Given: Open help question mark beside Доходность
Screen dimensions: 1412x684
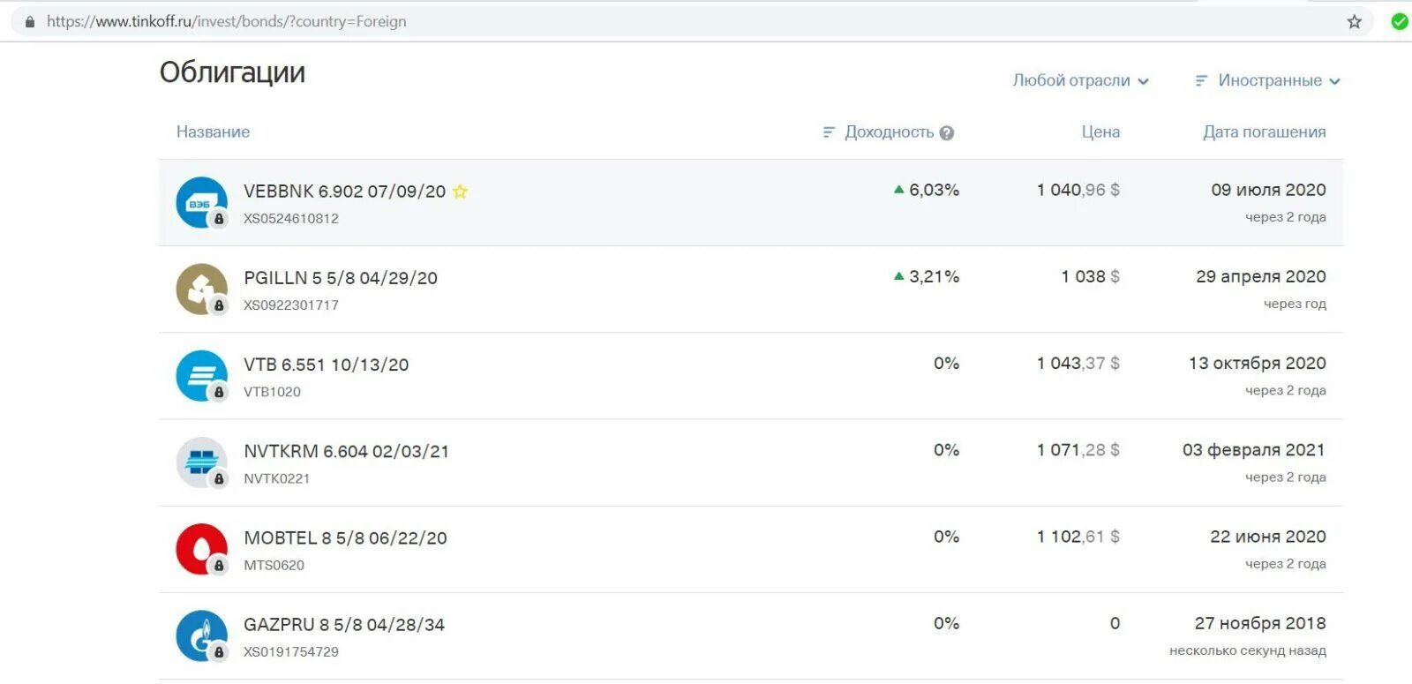Looking at the screenshot, I should tap(947, 133).
